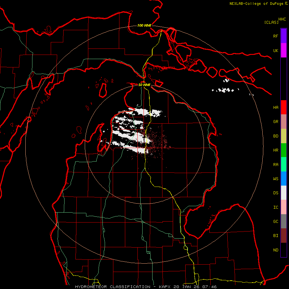Image resolution: width=289 pixels, height=289 pixels.
Task: Click the DS white legend swatch
Action: coord(284,193)
